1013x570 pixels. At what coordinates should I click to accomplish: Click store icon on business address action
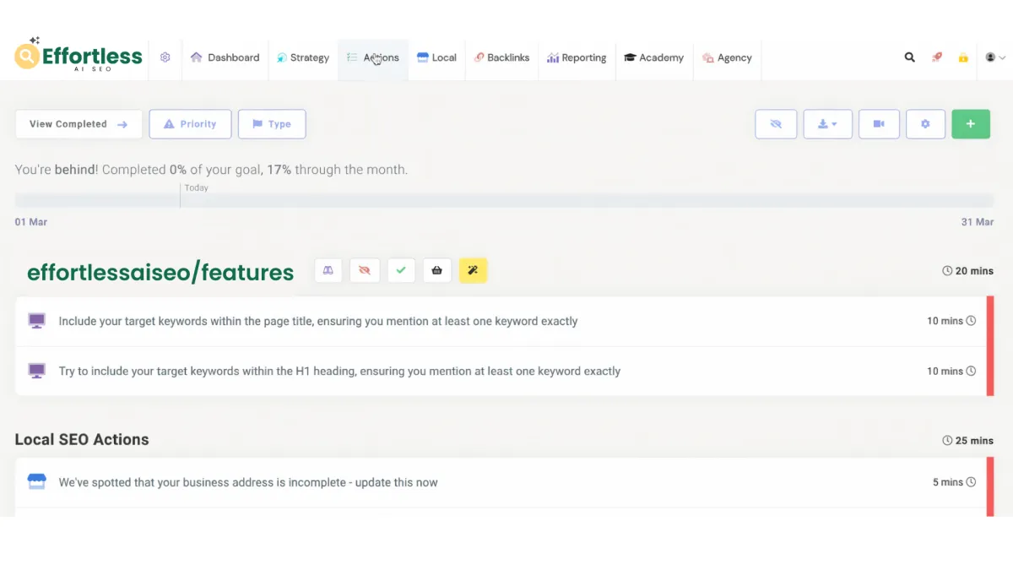(x=36, y=481)
